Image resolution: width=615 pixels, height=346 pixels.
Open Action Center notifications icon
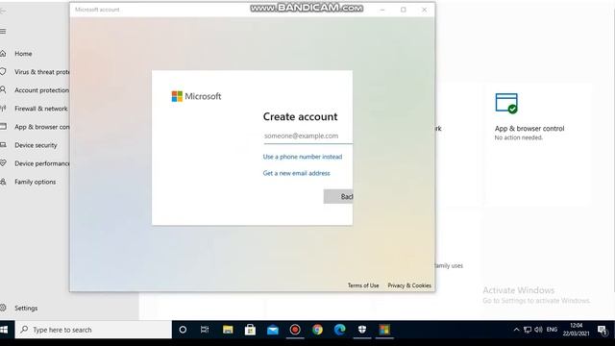603,330
